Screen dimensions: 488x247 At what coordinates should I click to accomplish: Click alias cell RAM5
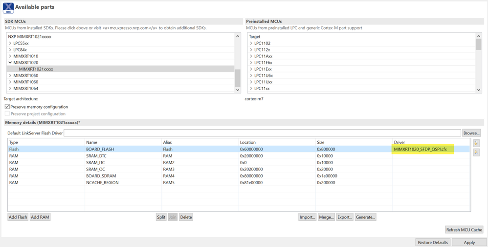click(x=169, y=183)
